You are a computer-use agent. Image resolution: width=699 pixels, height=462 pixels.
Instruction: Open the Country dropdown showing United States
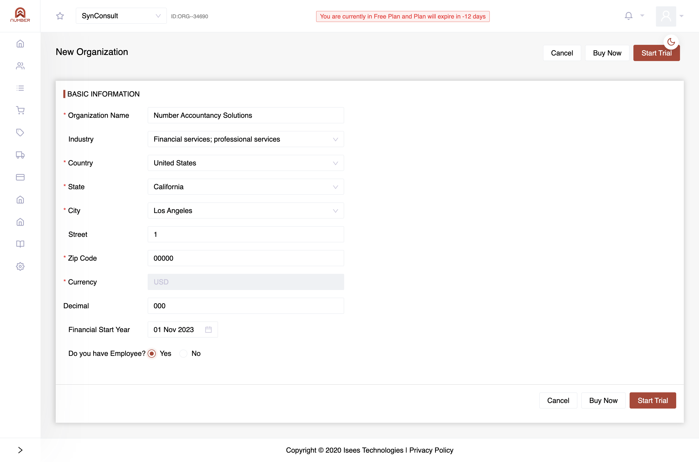tap(246, 163)
